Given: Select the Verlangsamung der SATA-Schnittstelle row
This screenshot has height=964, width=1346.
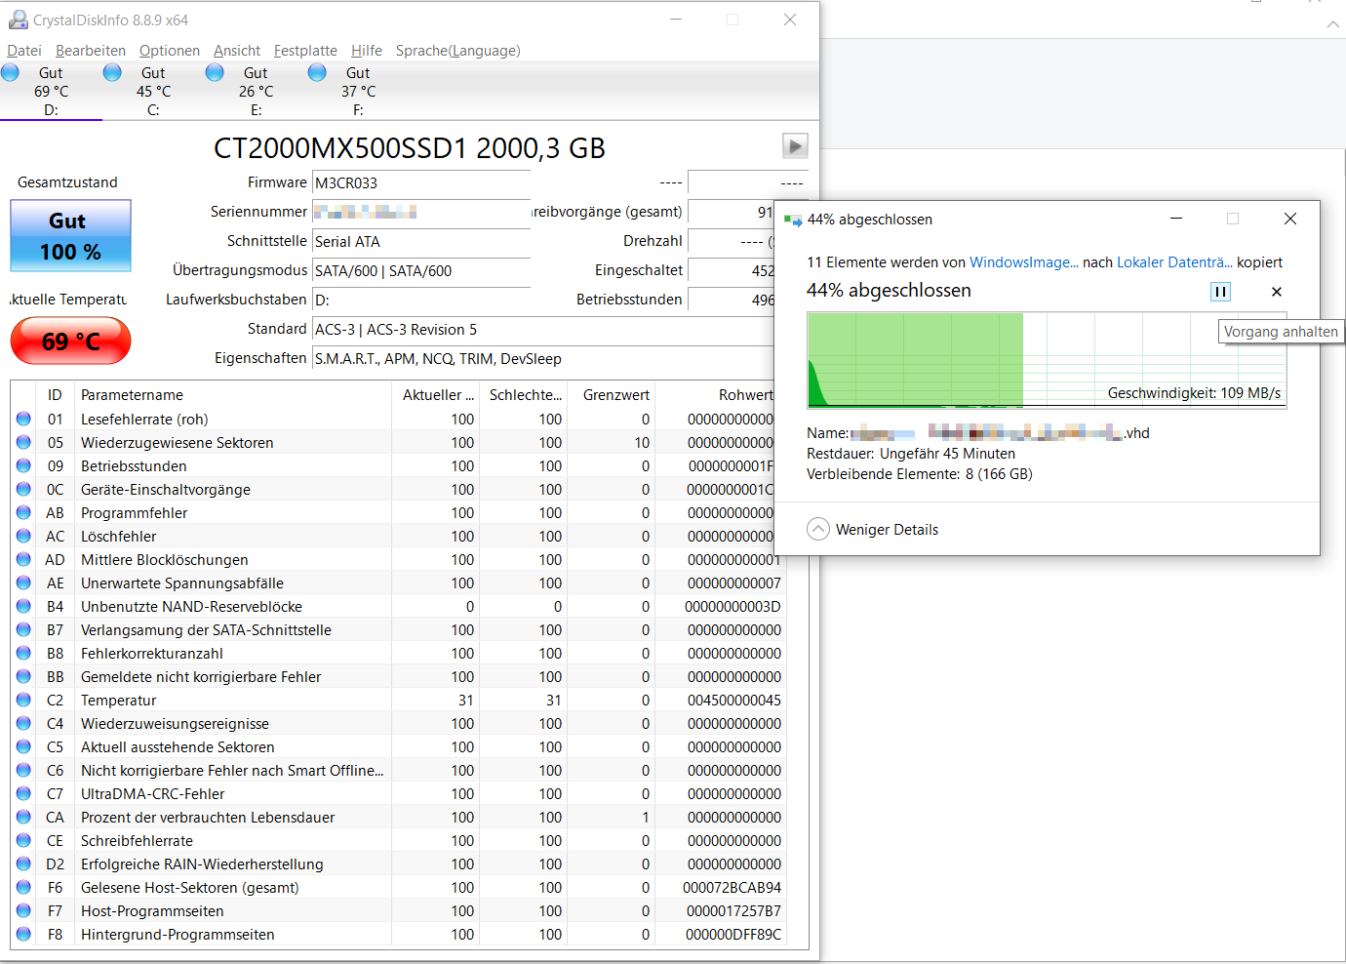Looking at the screenshot, I should [398, 629].
